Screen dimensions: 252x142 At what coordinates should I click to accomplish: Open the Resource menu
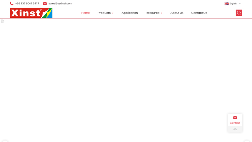coord(152,13)
